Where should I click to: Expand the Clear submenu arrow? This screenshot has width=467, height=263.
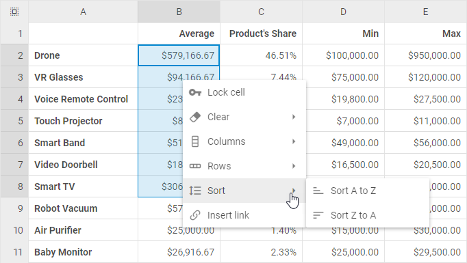294,117
